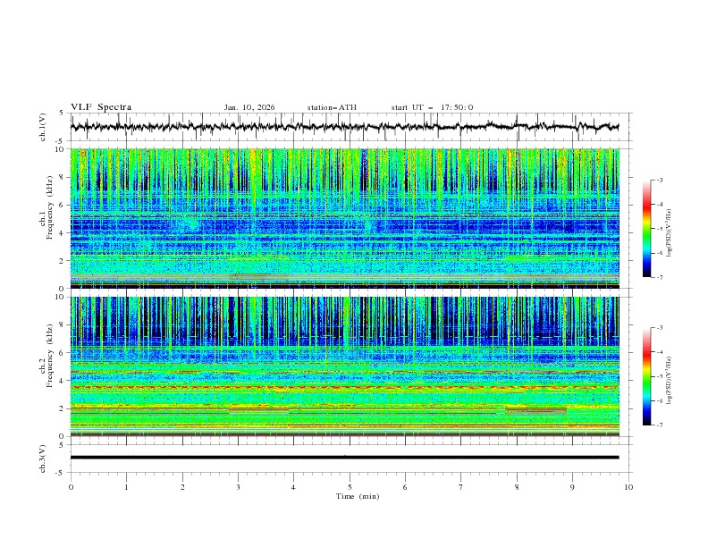The width and height of the screenshot is (708, 547).
Task: Click inside the ch.2 spectrogram panel
Action: tap(345, 366)
